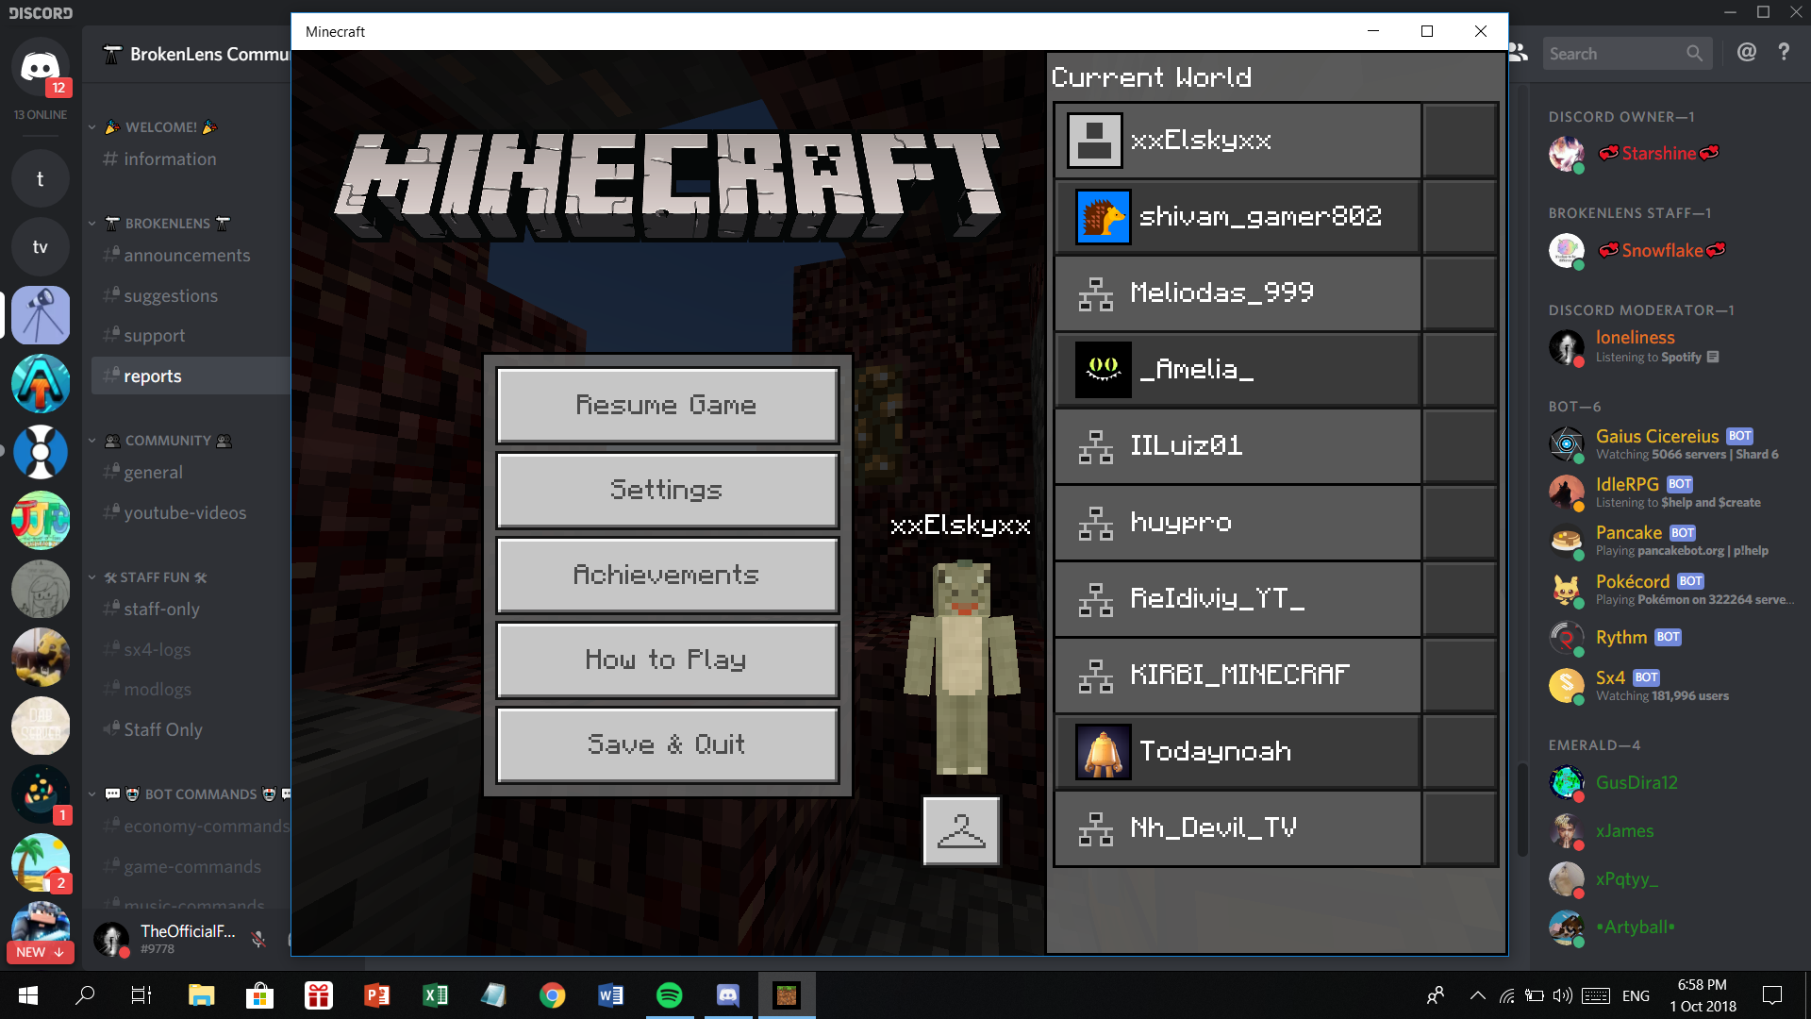Open Windows Start menu
This screenshot has height=1019, width=1811.
pos(27,995)
